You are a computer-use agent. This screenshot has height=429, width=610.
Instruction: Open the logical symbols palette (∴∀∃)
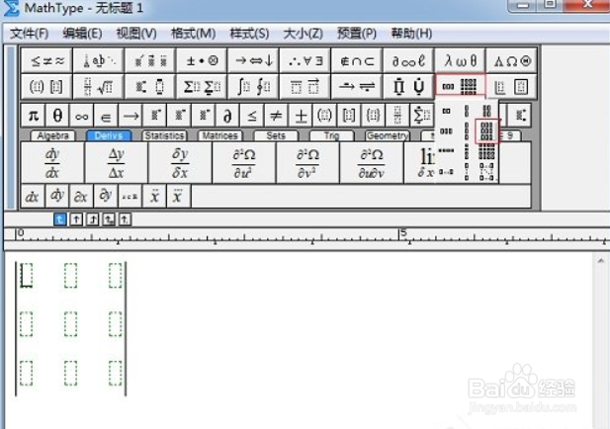tap(305, 60)
